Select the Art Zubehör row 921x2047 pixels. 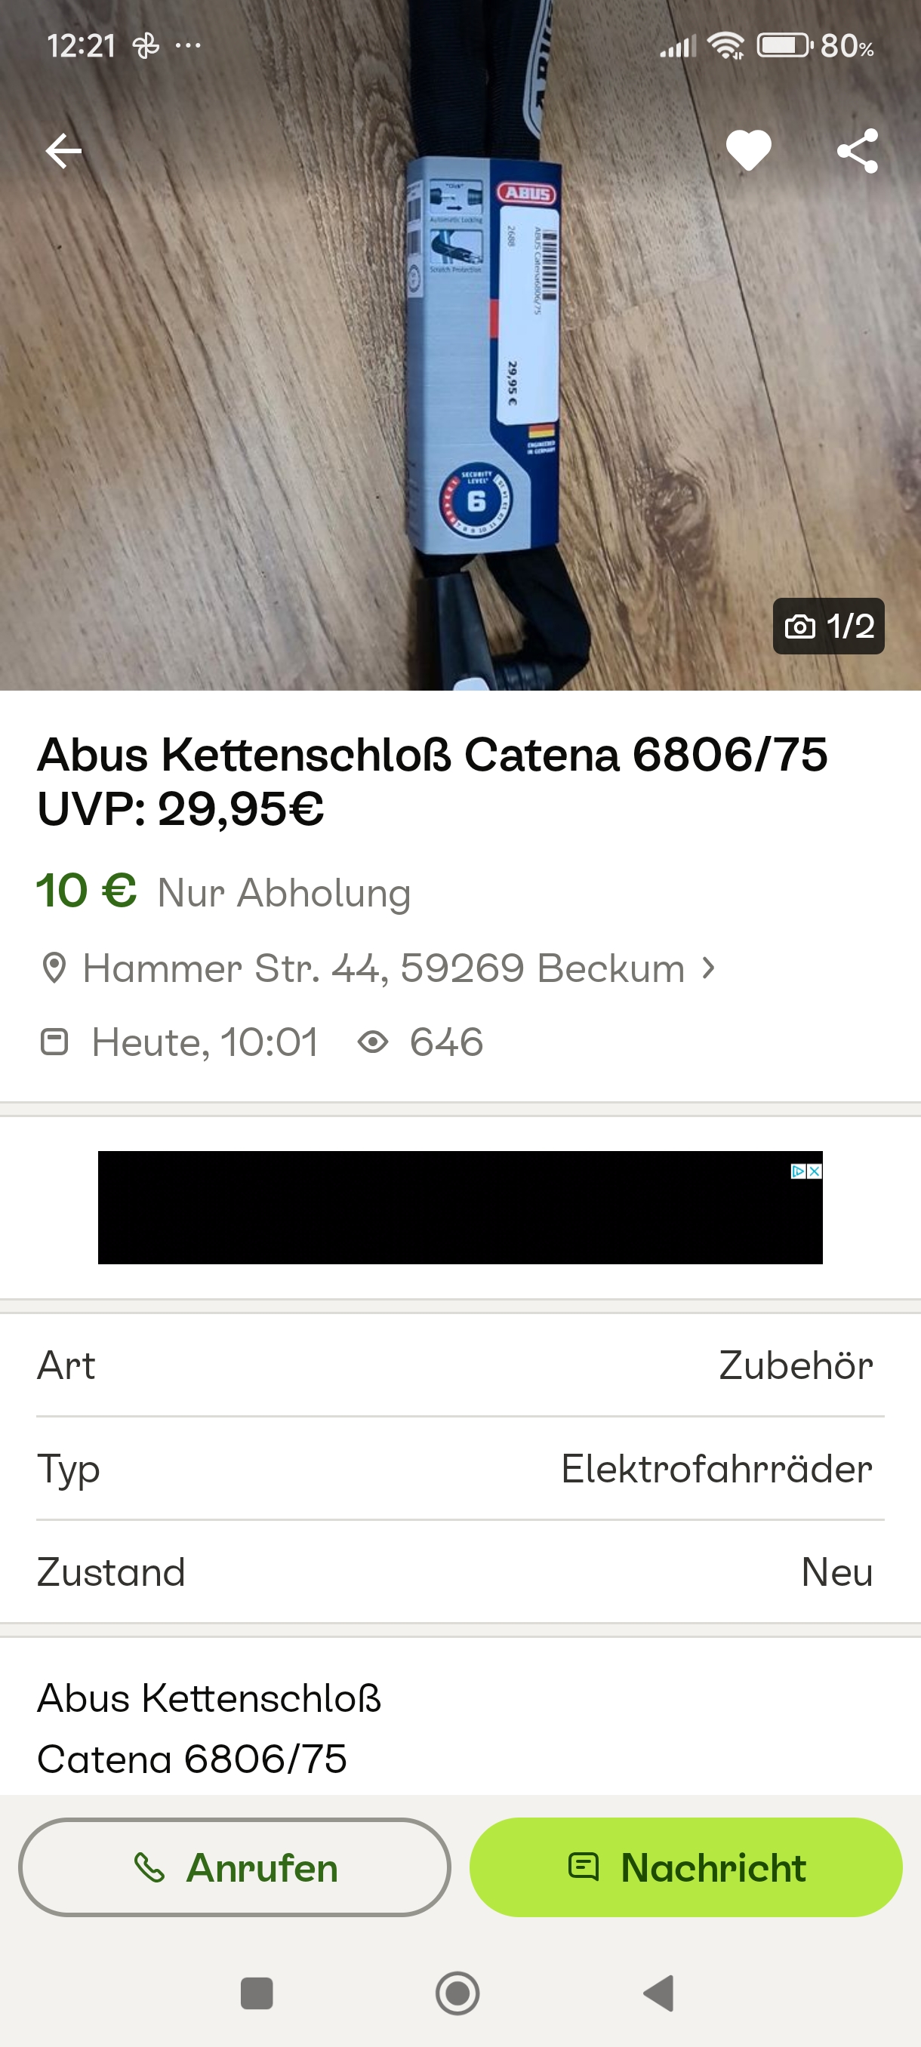(460, 1365)
